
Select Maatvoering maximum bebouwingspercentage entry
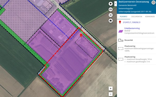136,48
